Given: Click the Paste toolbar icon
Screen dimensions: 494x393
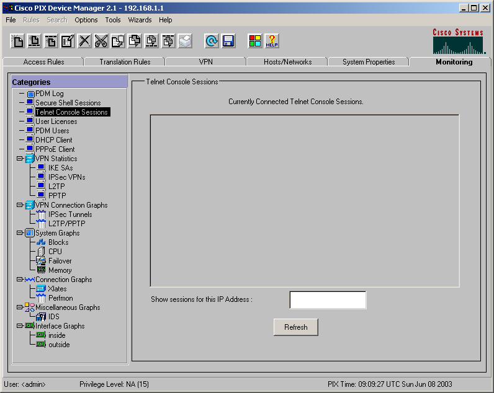Looking at the screenshot, I should [x=135, y=41].
